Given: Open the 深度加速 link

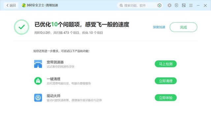Looking at the screenshot, I should point(159,27).
